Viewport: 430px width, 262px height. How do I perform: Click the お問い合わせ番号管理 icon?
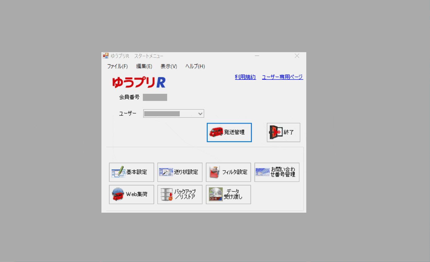click(x=262, y=172)
